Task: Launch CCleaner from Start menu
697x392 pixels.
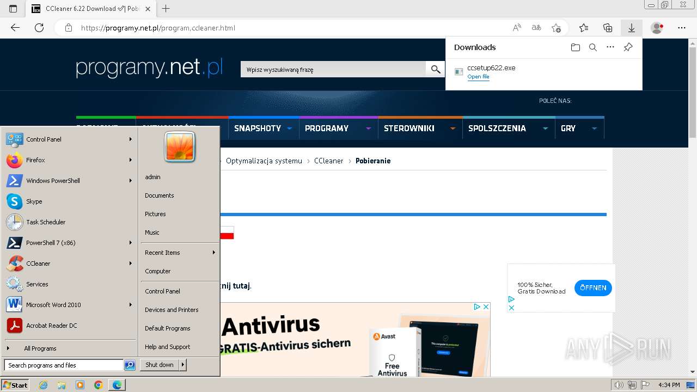Action: 69,264
